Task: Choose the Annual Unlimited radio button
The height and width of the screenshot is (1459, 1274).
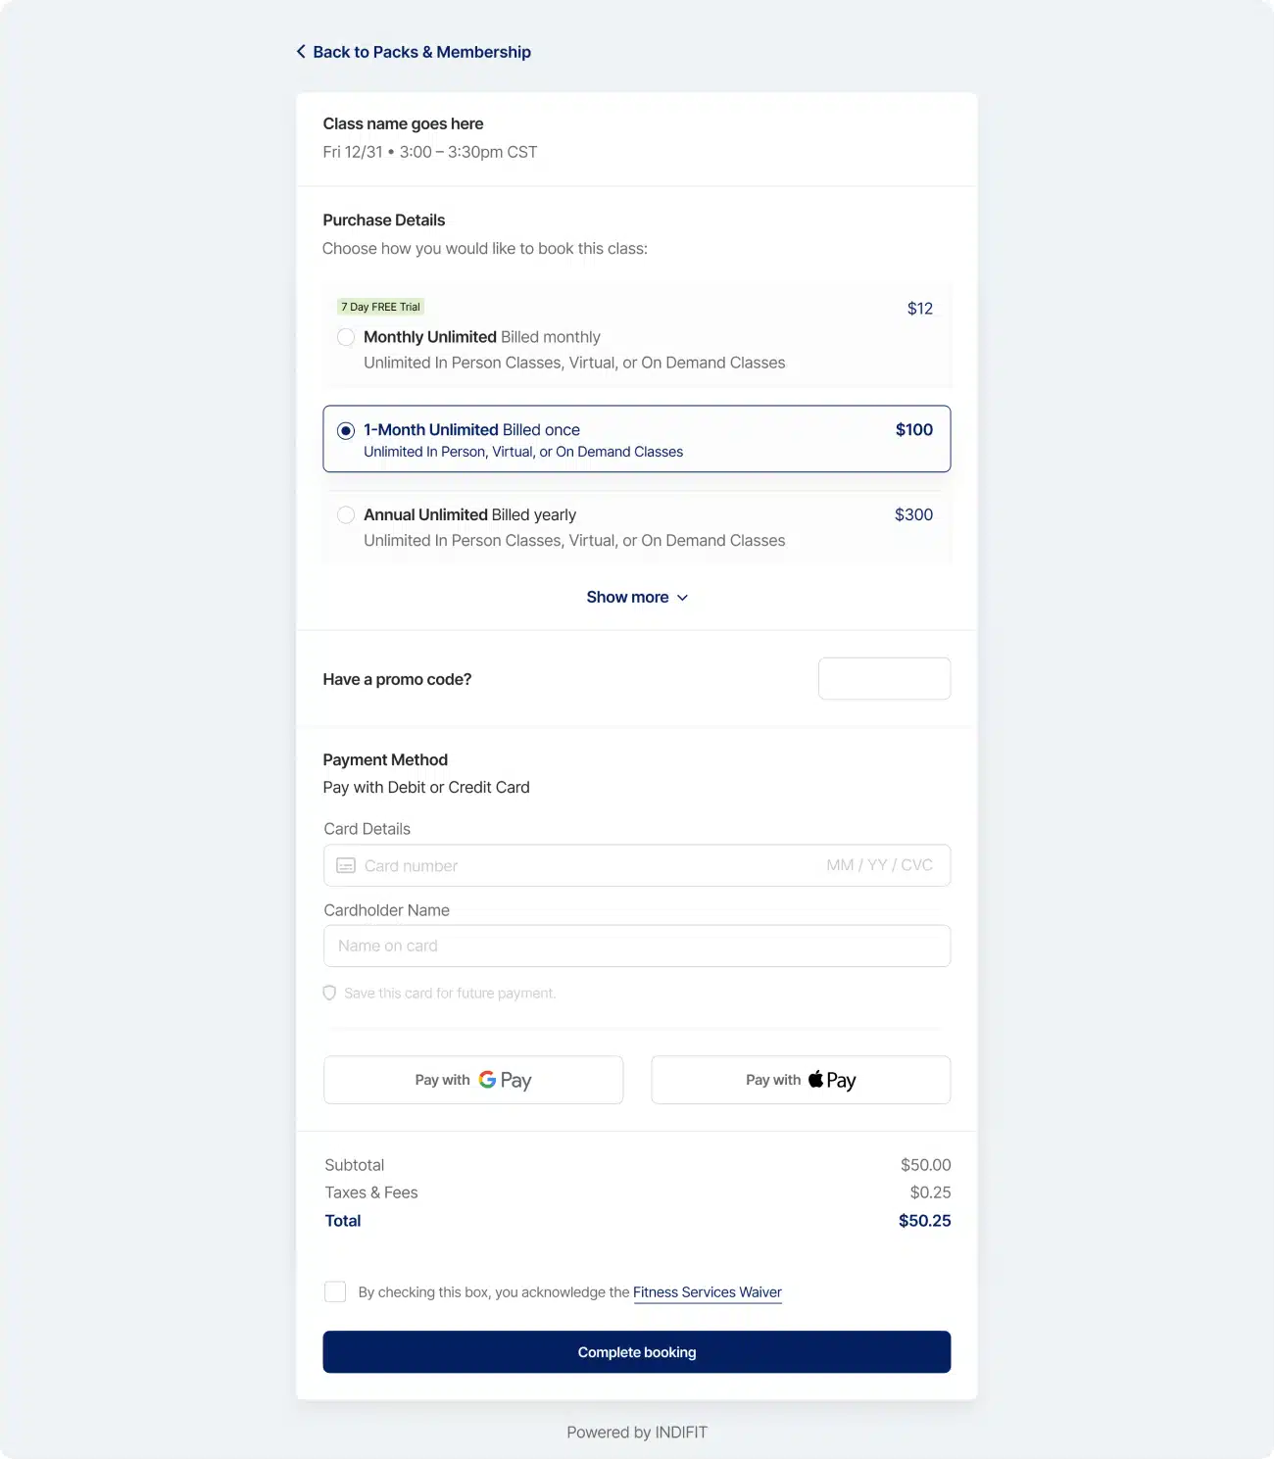Action: click(346, 514)
